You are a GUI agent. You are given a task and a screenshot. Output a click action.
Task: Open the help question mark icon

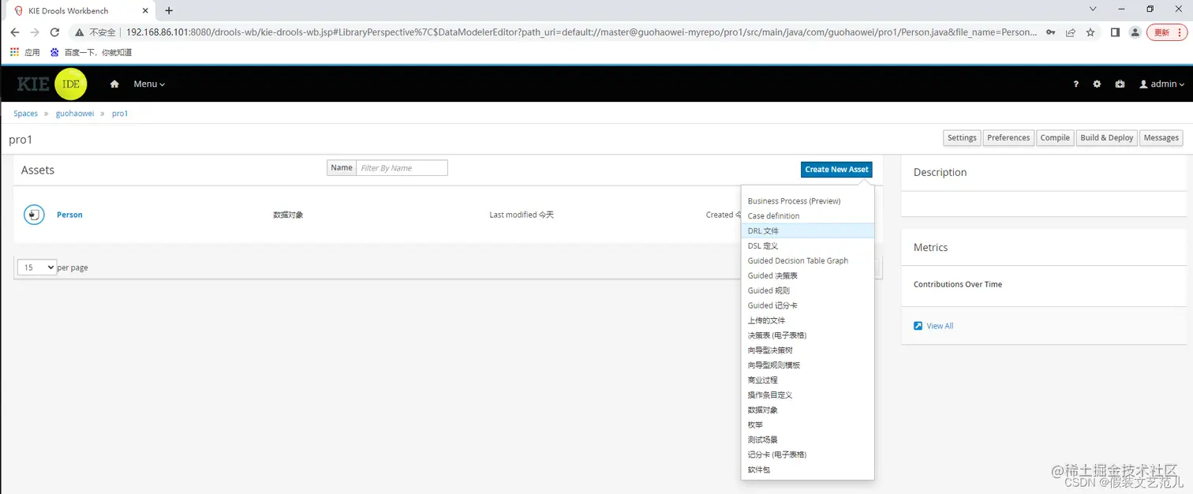pos(1075,84)
